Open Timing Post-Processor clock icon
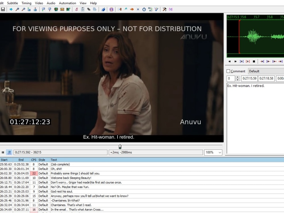 pos(144,9)
